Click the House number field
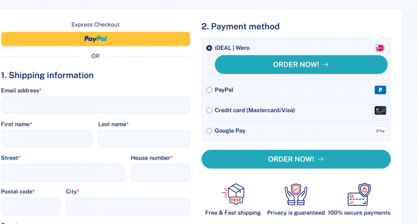417x224 pixels. (160, 172)
